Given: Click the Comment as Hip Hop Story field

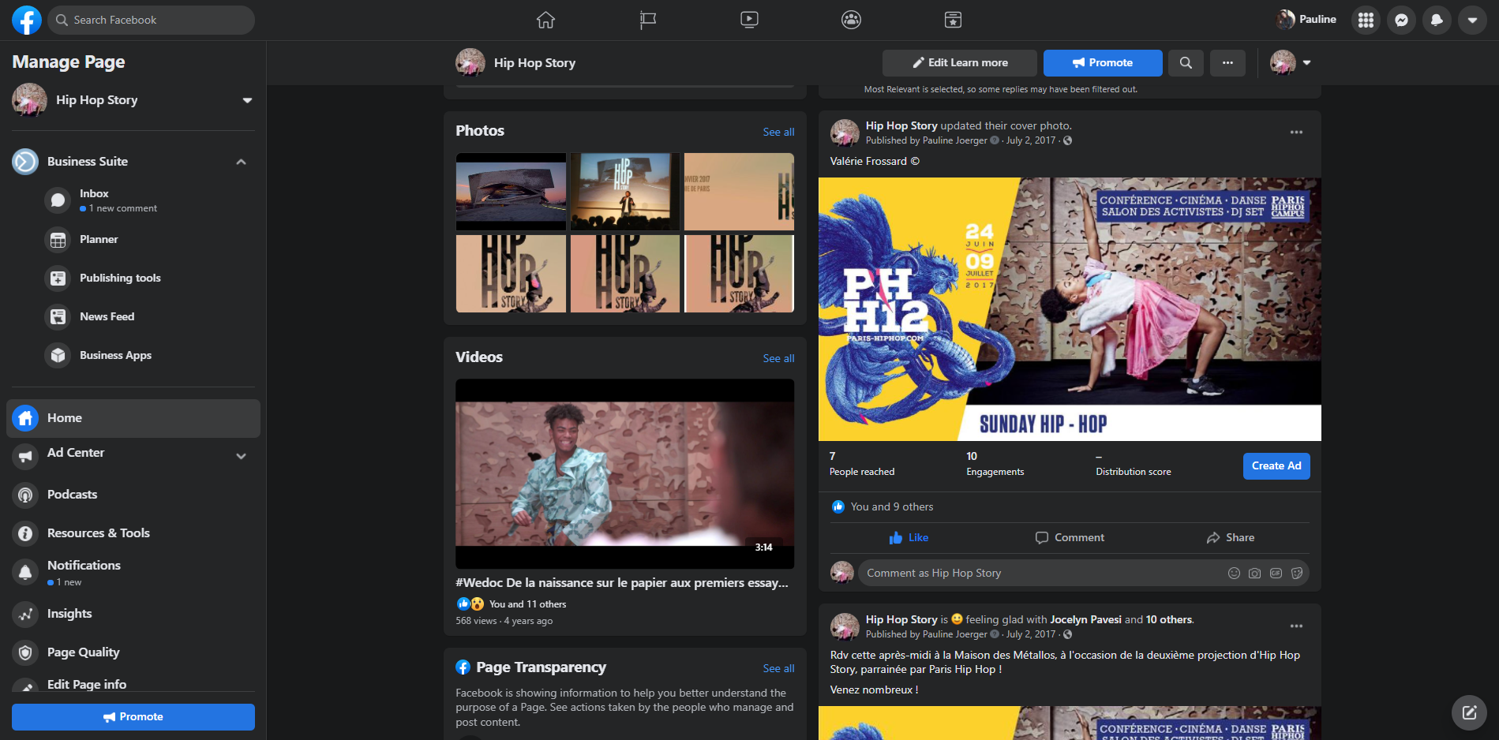Looking at the screenshot, I should tap(1042, 574).
